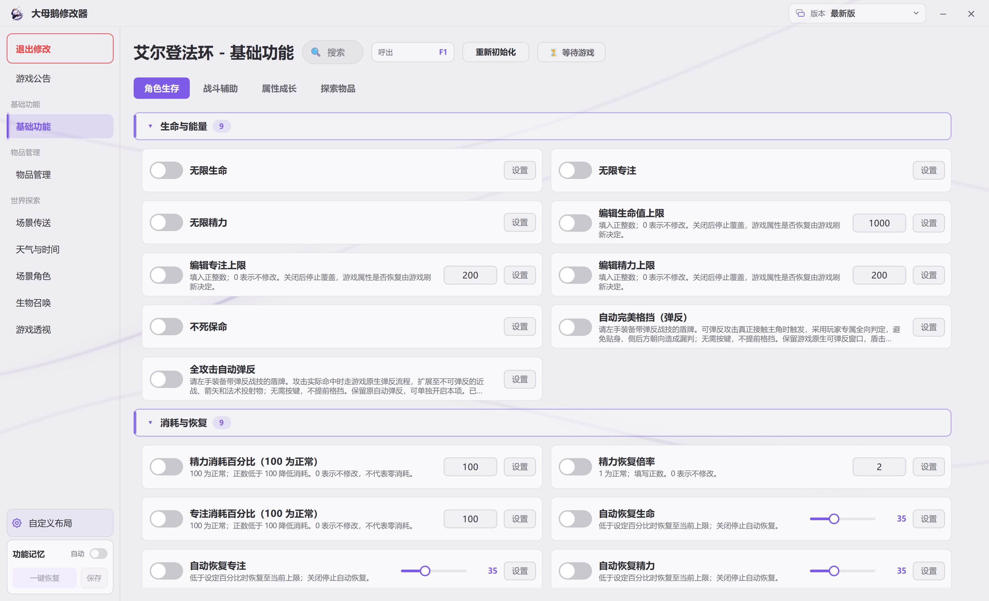The width and height of the screenshot is (989, 601).
Task: Click the goose app logo icon
Action: (x=17, y=14)
